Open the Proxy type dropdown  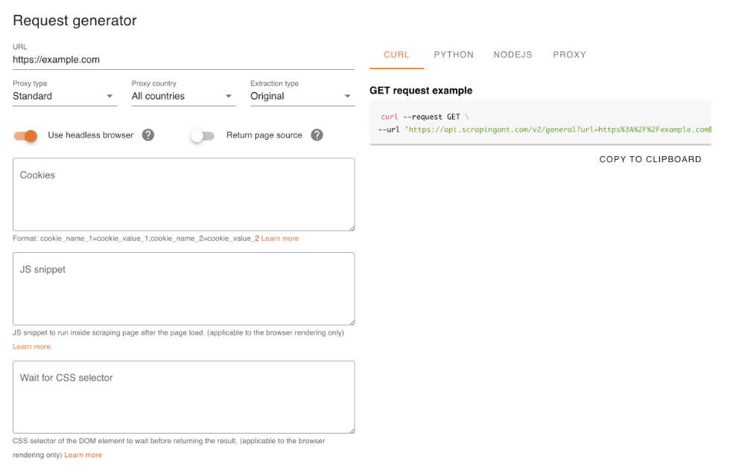64,96
